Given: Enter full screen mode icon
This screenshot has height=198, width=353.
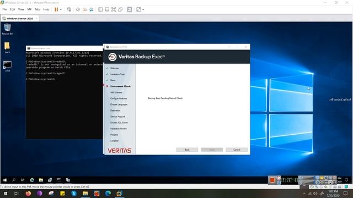Looking at the screenshot, I should (x=114, y=9).
